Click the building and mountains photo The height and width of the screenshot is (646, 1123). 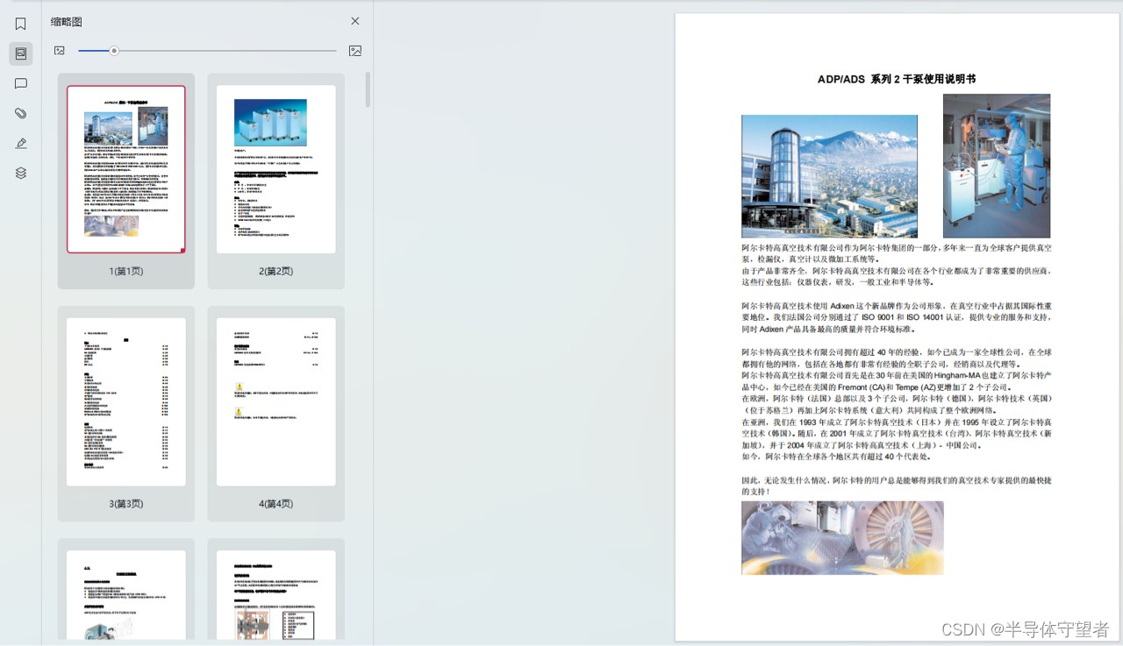point(829,176)
